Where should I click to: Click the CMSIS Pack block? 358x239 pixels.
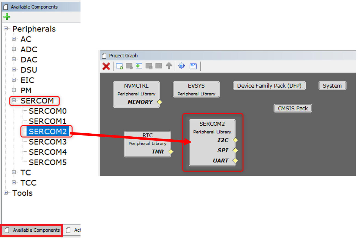(x=293, y=108)
